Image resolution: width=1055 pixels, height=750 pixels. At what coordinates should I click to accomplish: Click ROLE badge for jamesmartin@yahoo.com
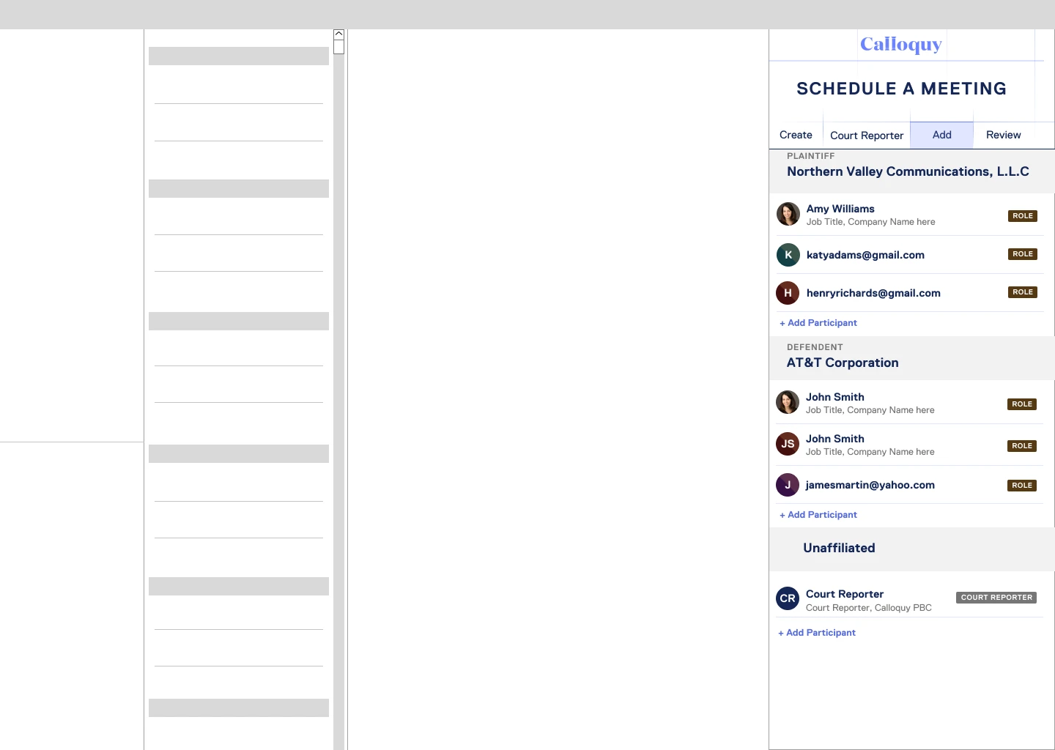(1022, 486)
